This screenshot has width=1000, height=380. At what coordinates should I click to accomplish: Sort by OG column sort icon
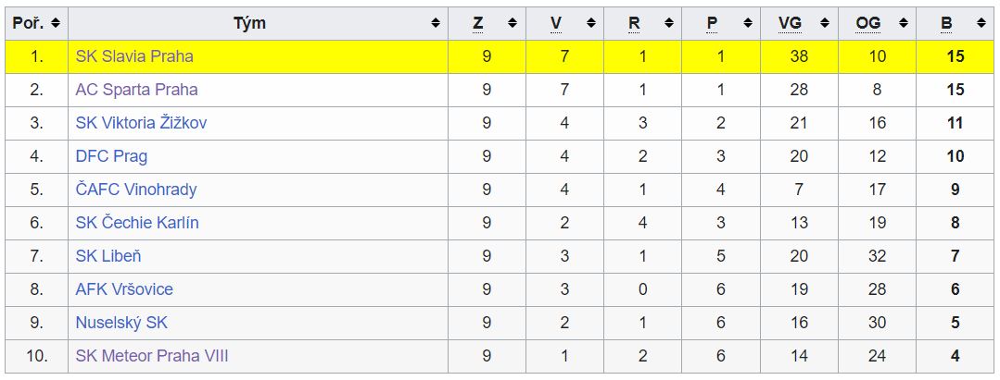point(903,23)
